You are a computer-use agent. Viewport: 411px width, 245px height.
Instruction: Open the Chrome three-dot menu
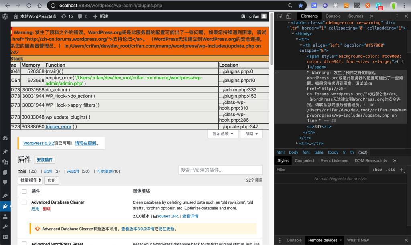404,6
